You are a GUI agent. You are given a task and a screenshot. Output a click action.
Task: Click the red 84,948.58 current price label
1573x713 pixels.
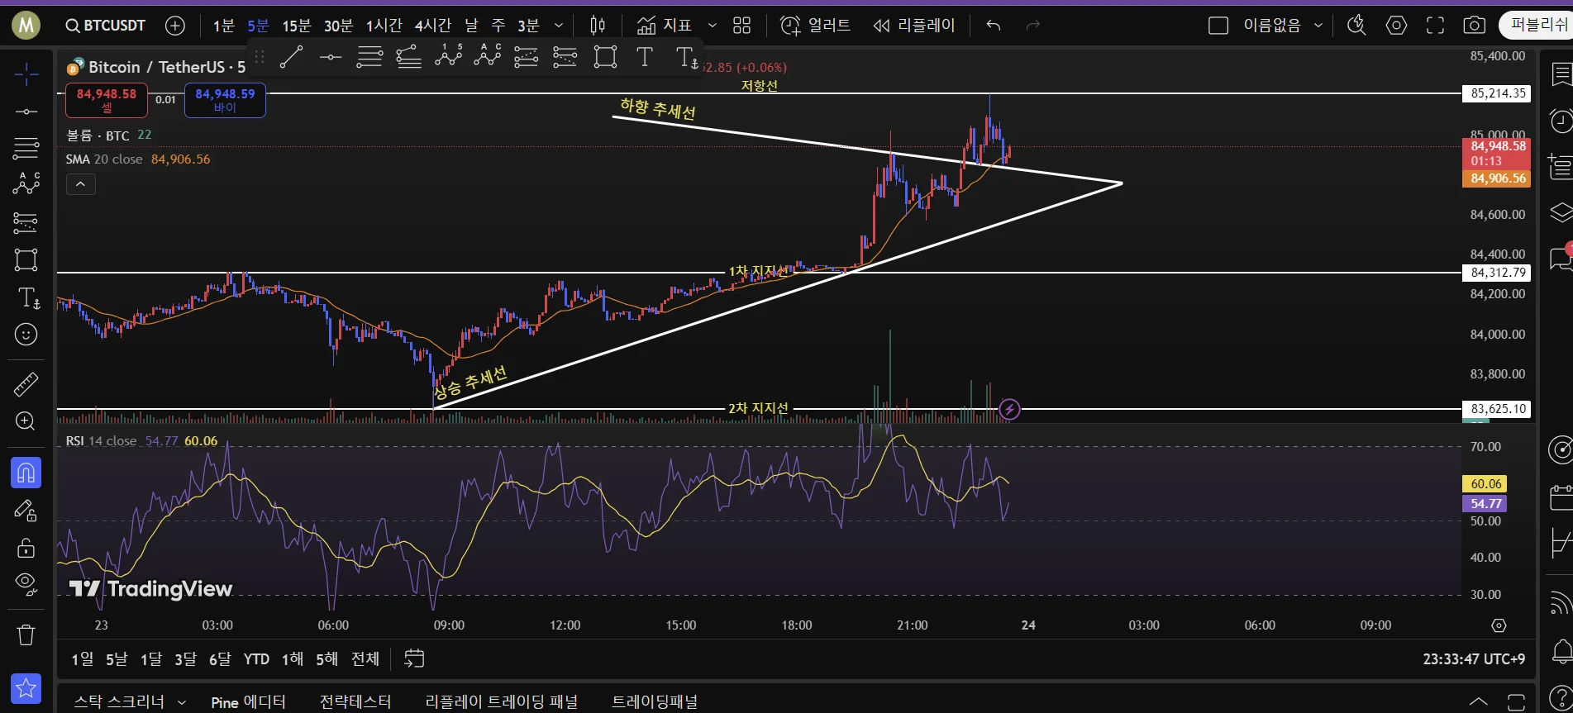pyautogui.click(x=1497, y=154)
